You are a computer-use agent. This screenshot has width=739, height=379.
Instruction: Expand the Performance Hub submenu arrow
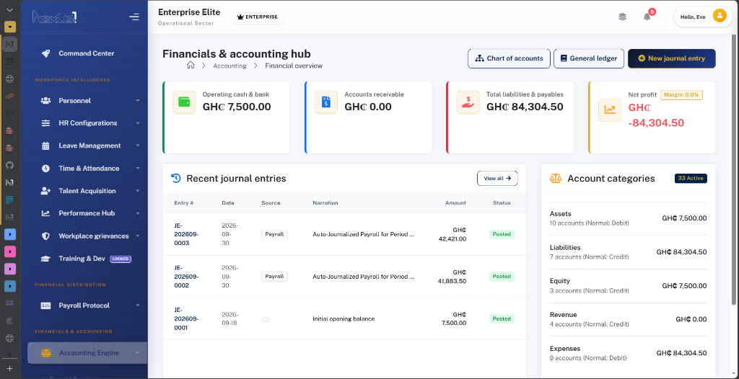(x=138, y=213)
